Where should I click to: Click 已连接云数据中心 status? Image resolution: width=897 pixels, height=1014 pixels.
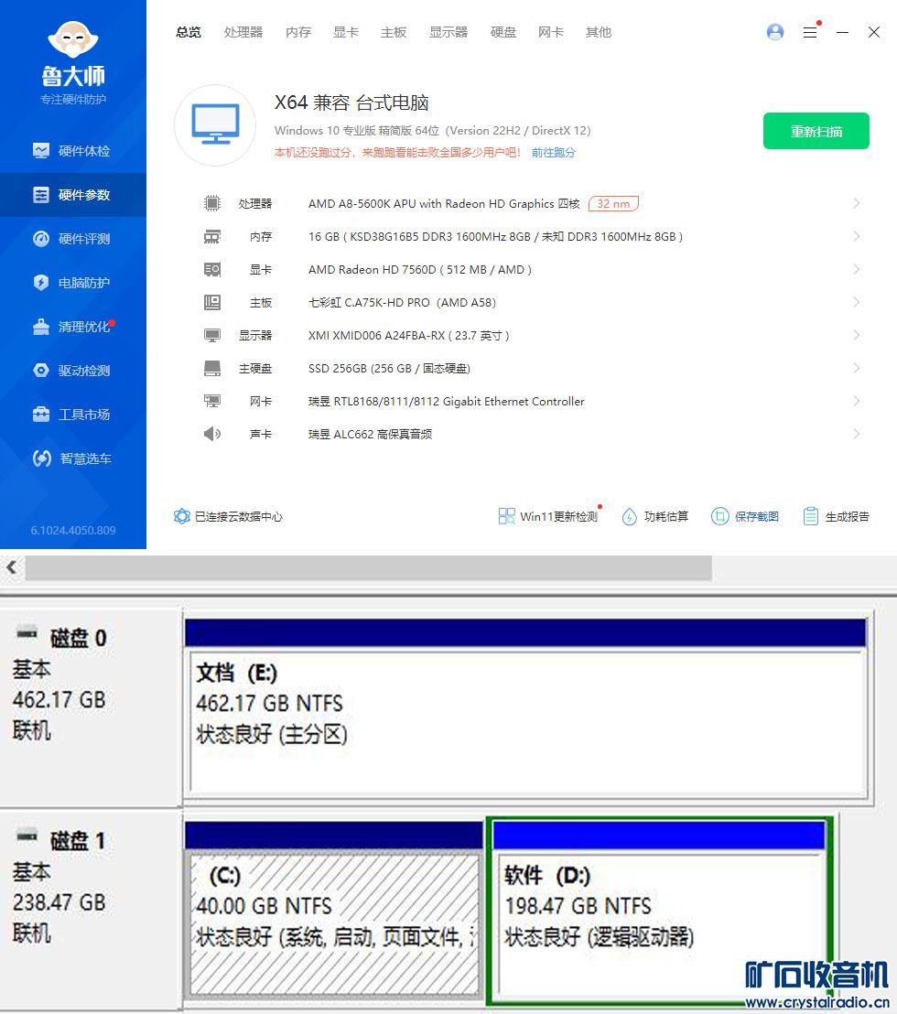pos(228,516)
